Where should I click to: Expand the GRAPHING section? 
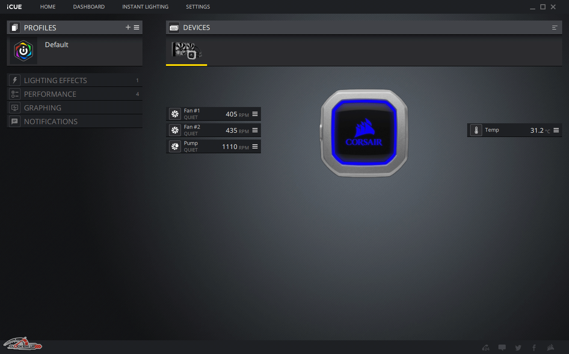[x=74, y=107]
